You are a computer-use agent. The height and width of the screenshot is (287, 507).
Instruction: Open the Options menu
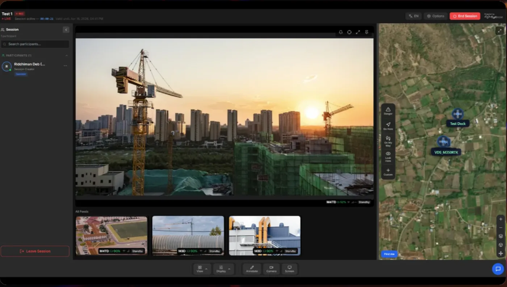click(x=435, y=16)
